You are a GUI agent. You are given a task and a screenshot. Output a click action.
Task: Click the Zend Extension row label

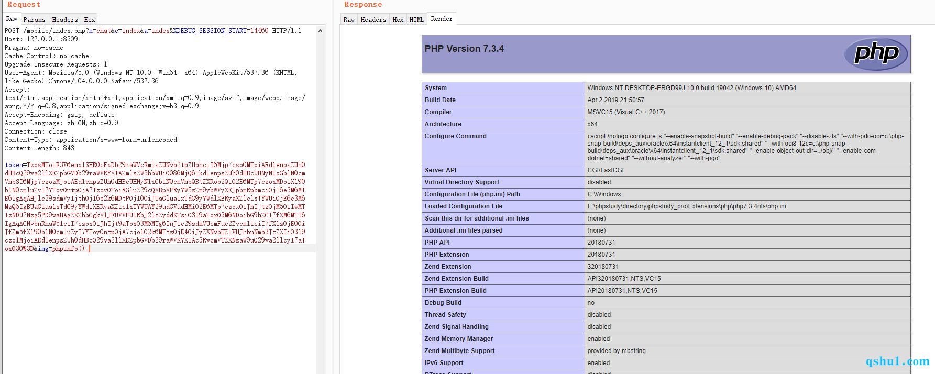point(448,267)
